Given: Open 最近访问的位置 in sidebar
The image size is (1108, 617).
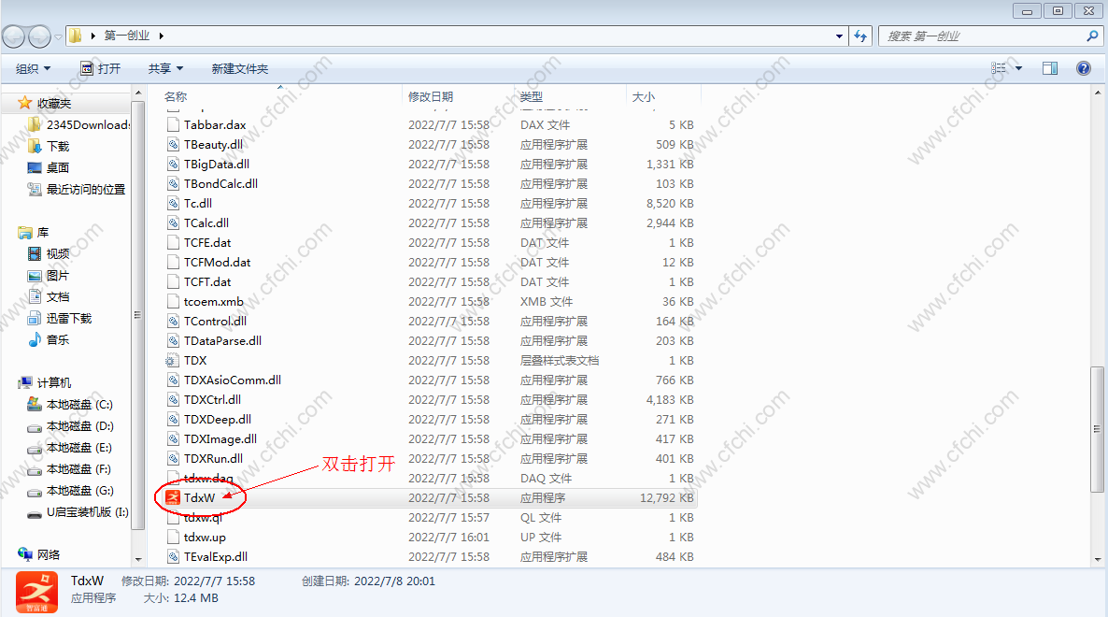Looking at the screenshot, I should pyautogui.click(x=77, y=190).
